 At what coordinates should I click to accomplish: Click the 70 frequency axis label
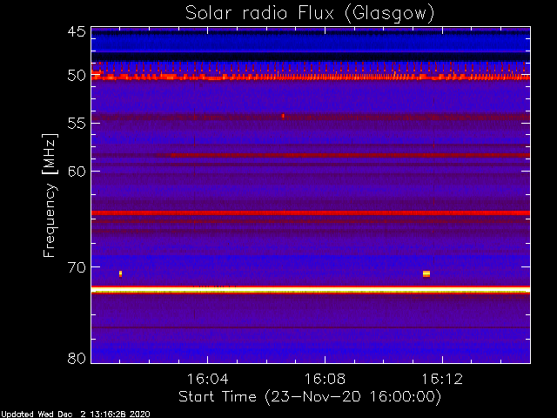point(77,267)
